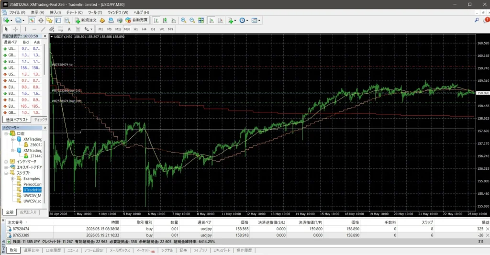Zoom out the chart with magnifier minus
This screenshot has height=255, width=490.
pyautogui.click(x=192, y=20)
